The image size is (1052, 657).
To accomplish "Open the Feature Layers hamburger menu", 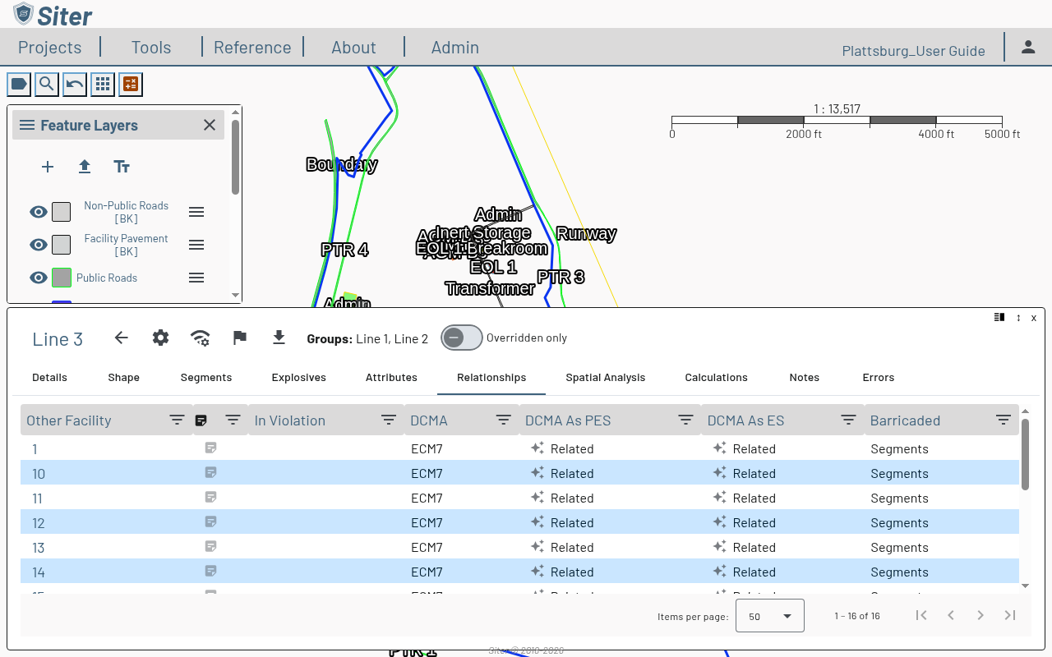I will point(27,125).
